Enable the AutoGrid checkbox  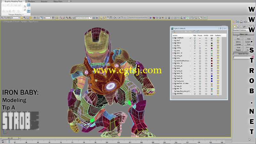click(238, 36)
